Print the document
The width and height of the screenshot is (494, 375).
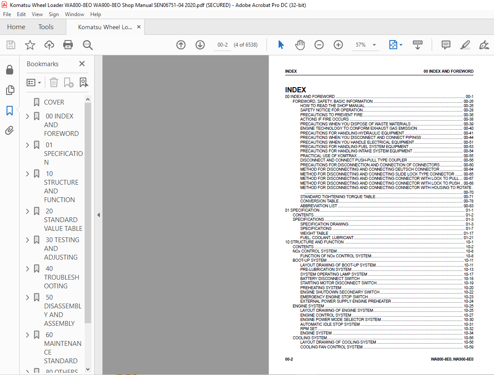coord(68,45)
